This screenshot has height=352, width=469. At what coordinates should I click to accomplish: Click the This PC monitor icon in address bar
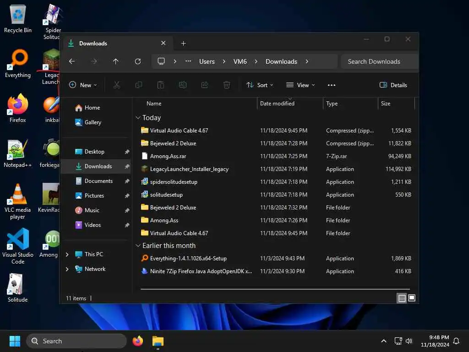click(x=161, y=61)
